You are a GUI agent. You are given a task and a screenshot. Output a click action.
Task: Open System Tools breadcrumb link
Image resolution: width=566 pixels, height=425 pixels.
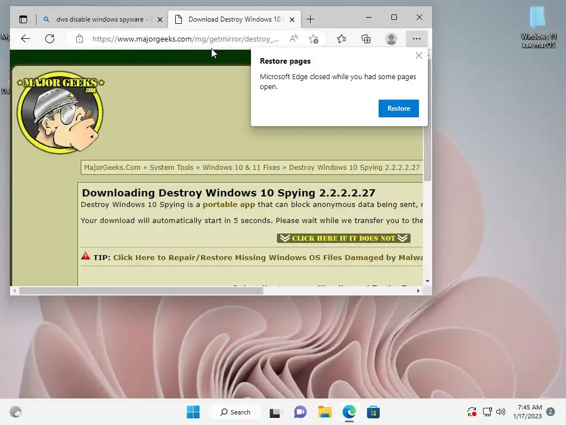click(171, 167)
